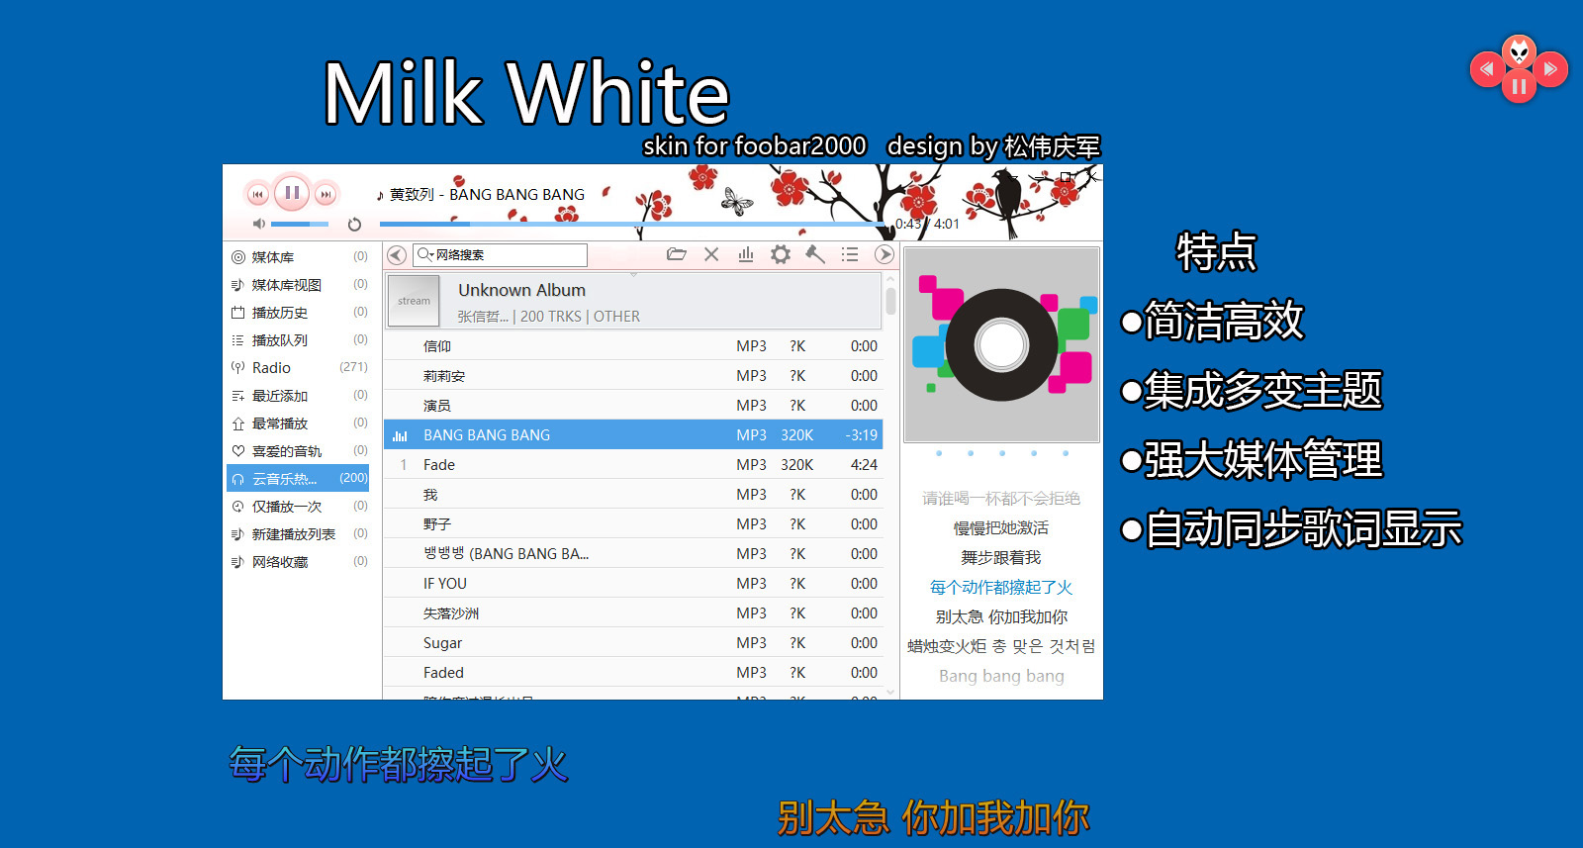Screen dimensions: 1583x848
Task: Open files with the folder icon
Action: pyautogui.click(x=677, y=254)
